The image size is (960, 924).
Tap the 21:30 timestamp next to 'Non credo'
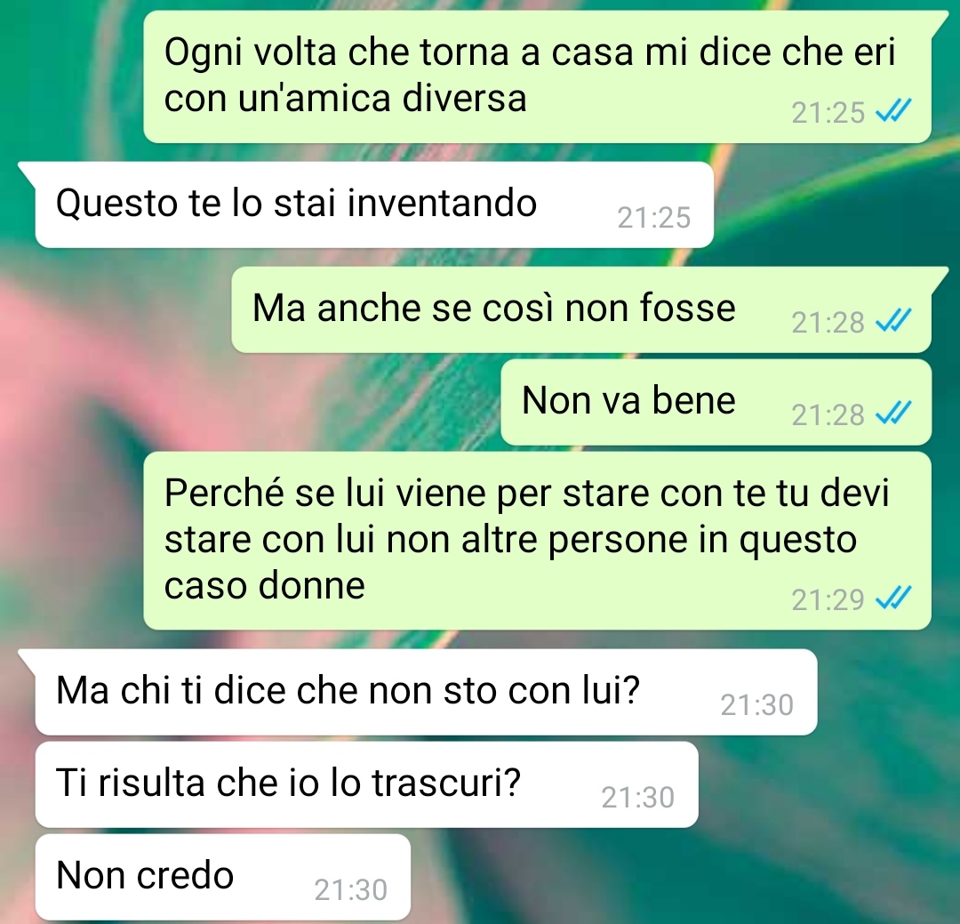click(351, 889)
